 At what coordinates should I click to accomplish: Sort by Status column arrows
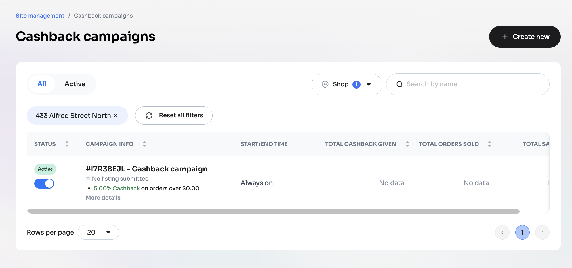point(67,144)
